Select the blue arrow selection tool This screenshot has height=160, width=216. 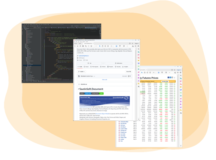tap(100, 46)
